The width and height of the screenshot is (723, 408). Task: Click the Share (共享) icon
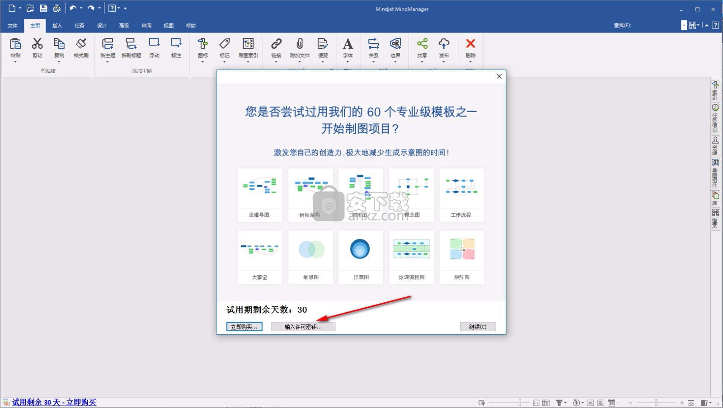pos(422,43)
